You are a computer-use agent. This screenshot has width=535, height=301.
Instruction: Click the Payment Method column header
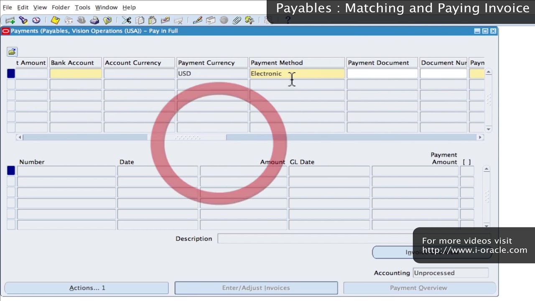coord(297,63)
